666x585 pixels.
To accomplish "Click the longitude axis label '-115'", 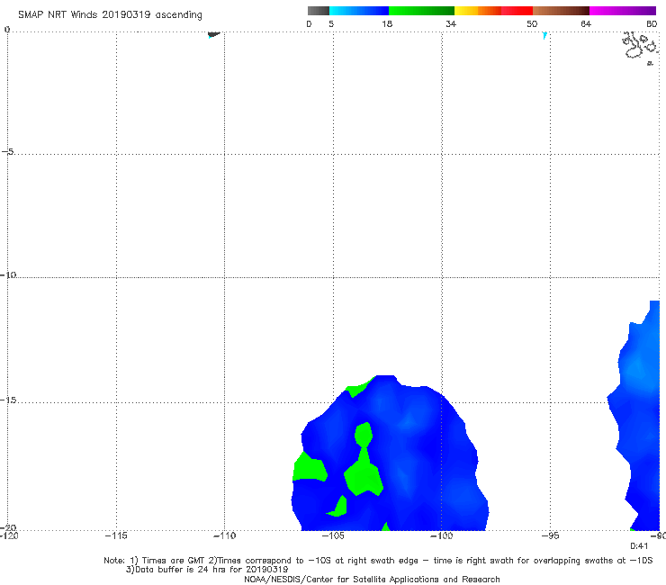I will click(x=116, y=535).
